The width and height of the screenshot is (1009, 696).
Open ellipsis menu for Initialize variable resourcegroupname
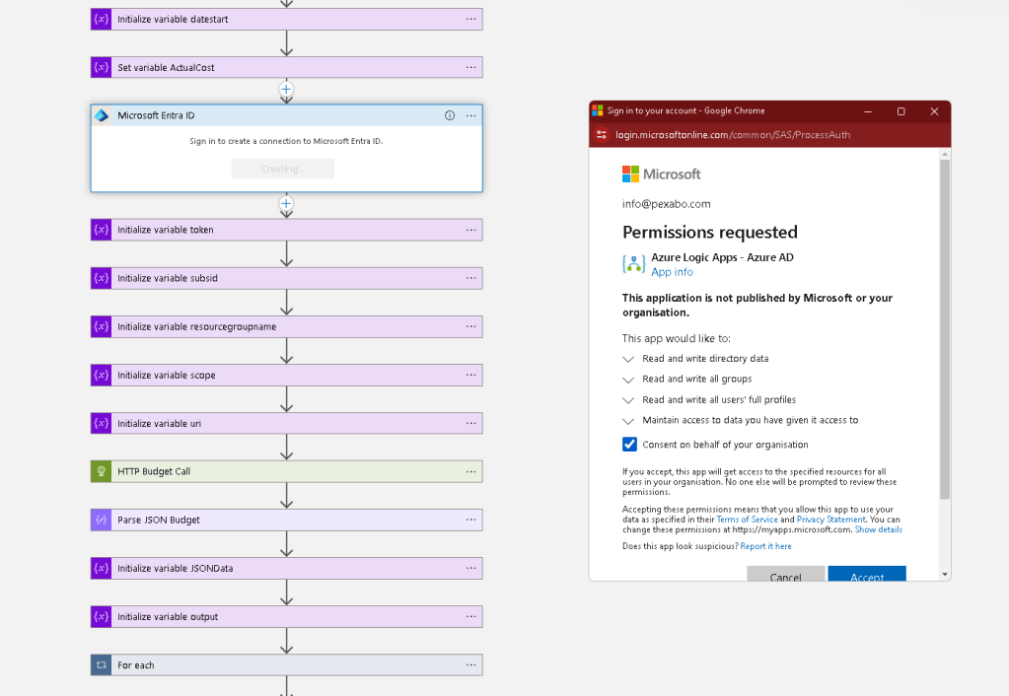coord(471,326)
